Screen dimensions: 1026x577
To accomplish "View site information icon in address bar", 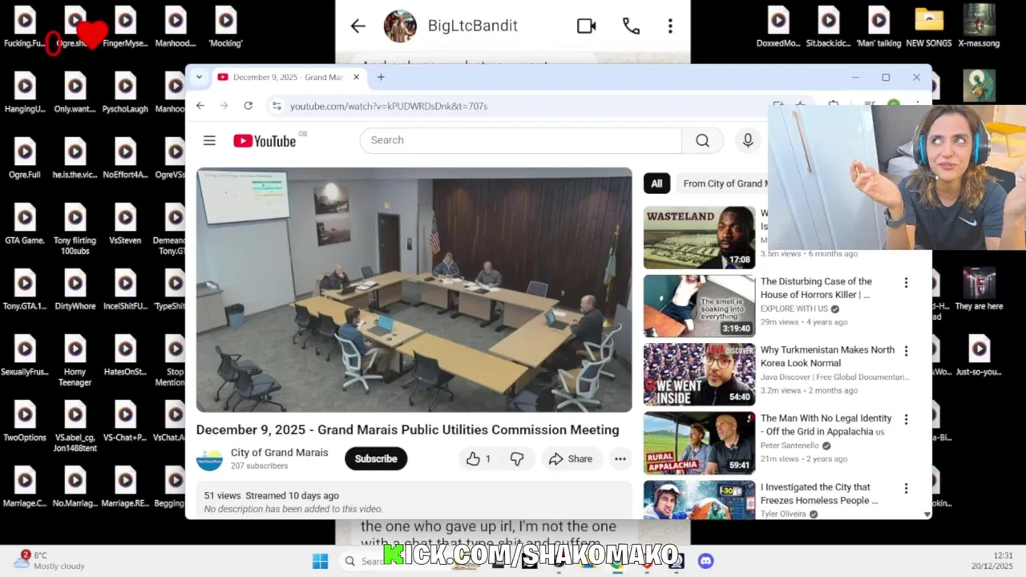I will [x=277, y=106].
